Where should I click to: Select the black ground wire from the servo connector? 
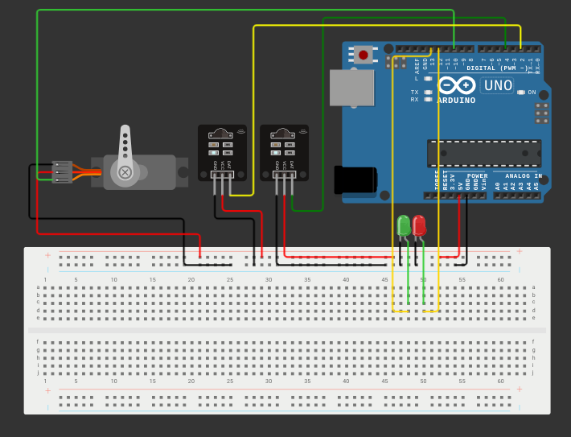click(105, 219)
